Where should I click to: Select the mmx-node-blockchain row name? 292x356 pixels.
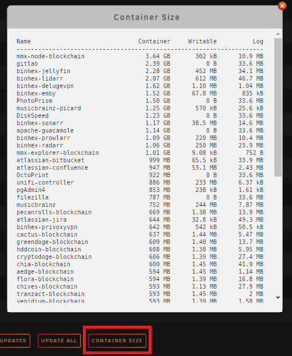50,56
